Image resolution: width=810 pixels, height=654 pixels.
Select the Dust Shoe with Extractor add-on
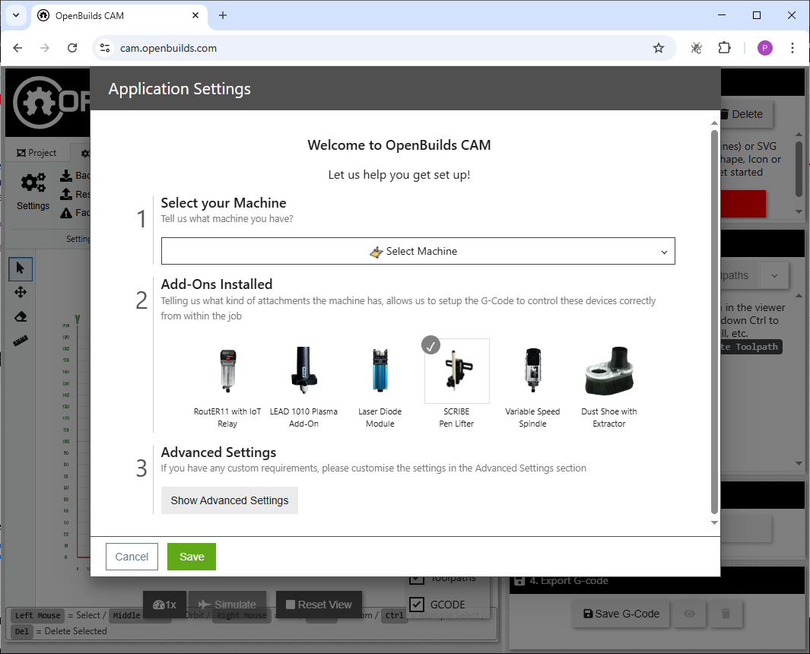click(x=609, y=385)
